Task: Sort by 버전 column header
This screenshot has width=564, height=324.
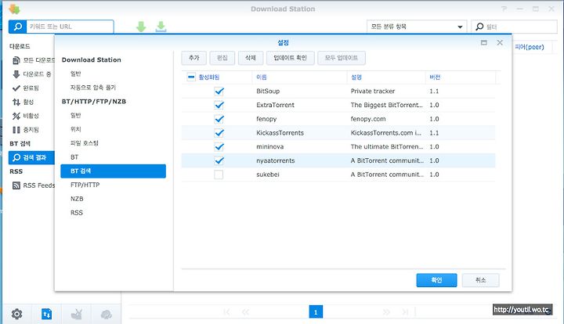Action: pos(435,77)
